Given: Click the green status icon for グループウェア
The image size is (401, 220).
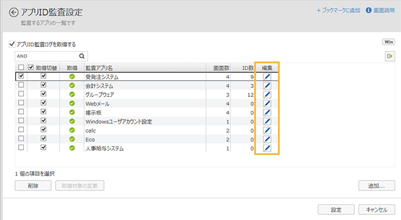Looking at the screenshot, I should pyautogui.click(x=72, y=94).
